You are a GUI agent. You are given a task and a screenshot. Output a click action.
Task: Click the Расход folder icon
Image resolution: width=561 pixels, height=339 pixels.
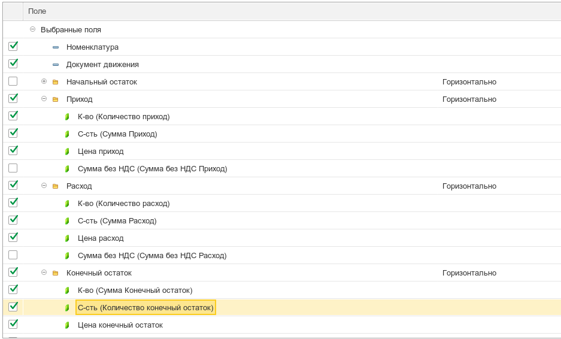56,186
